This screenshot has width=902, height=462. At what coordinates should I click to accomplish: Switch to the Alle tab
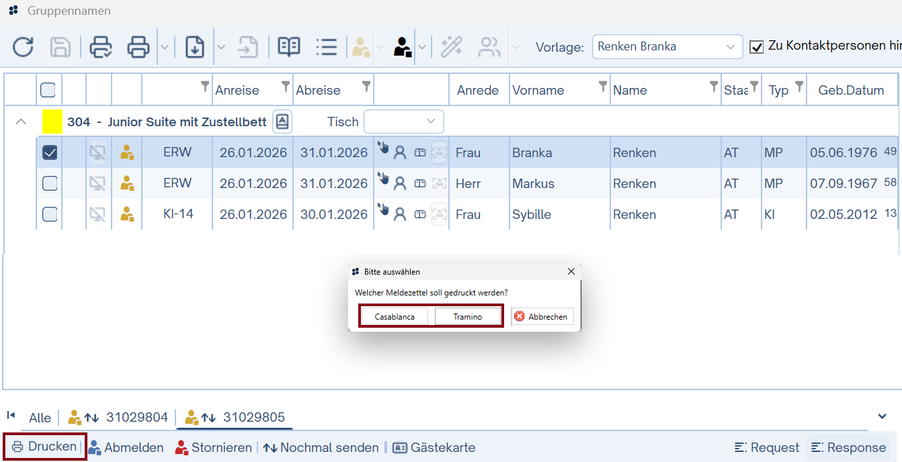coord(40,418)
